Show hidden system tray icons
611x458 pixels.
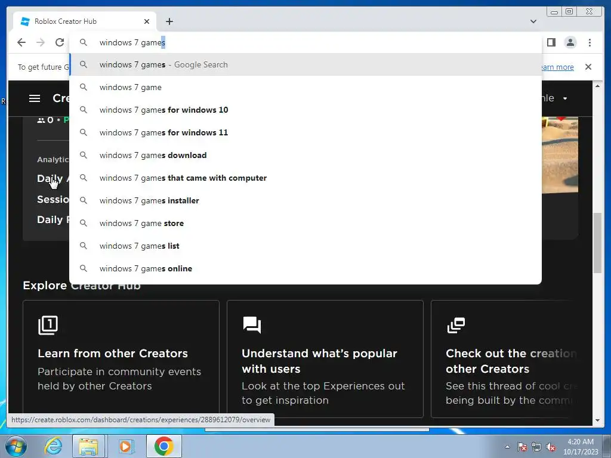point(507,447)
